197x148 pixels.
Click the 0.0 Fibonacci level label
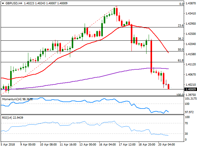tap(182, 4)
